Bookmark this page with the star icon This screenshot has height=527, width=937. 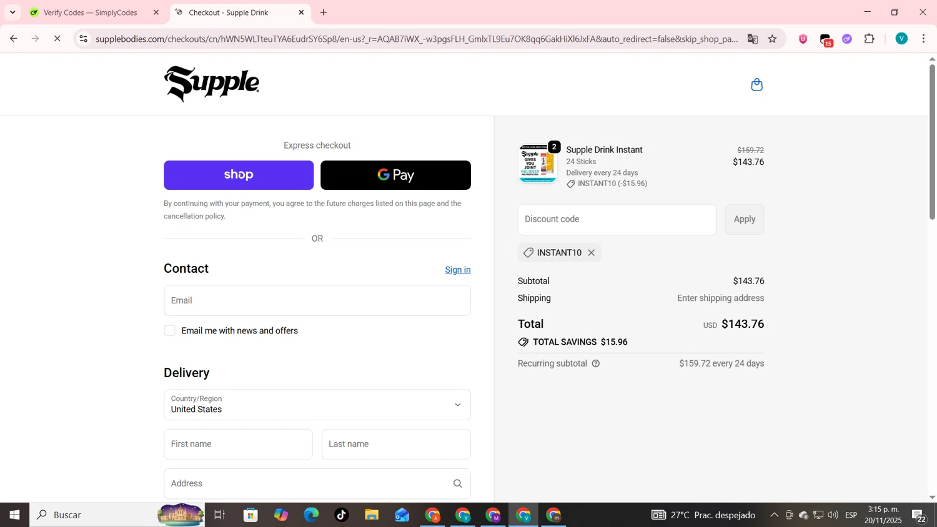(x=773, y=39)
